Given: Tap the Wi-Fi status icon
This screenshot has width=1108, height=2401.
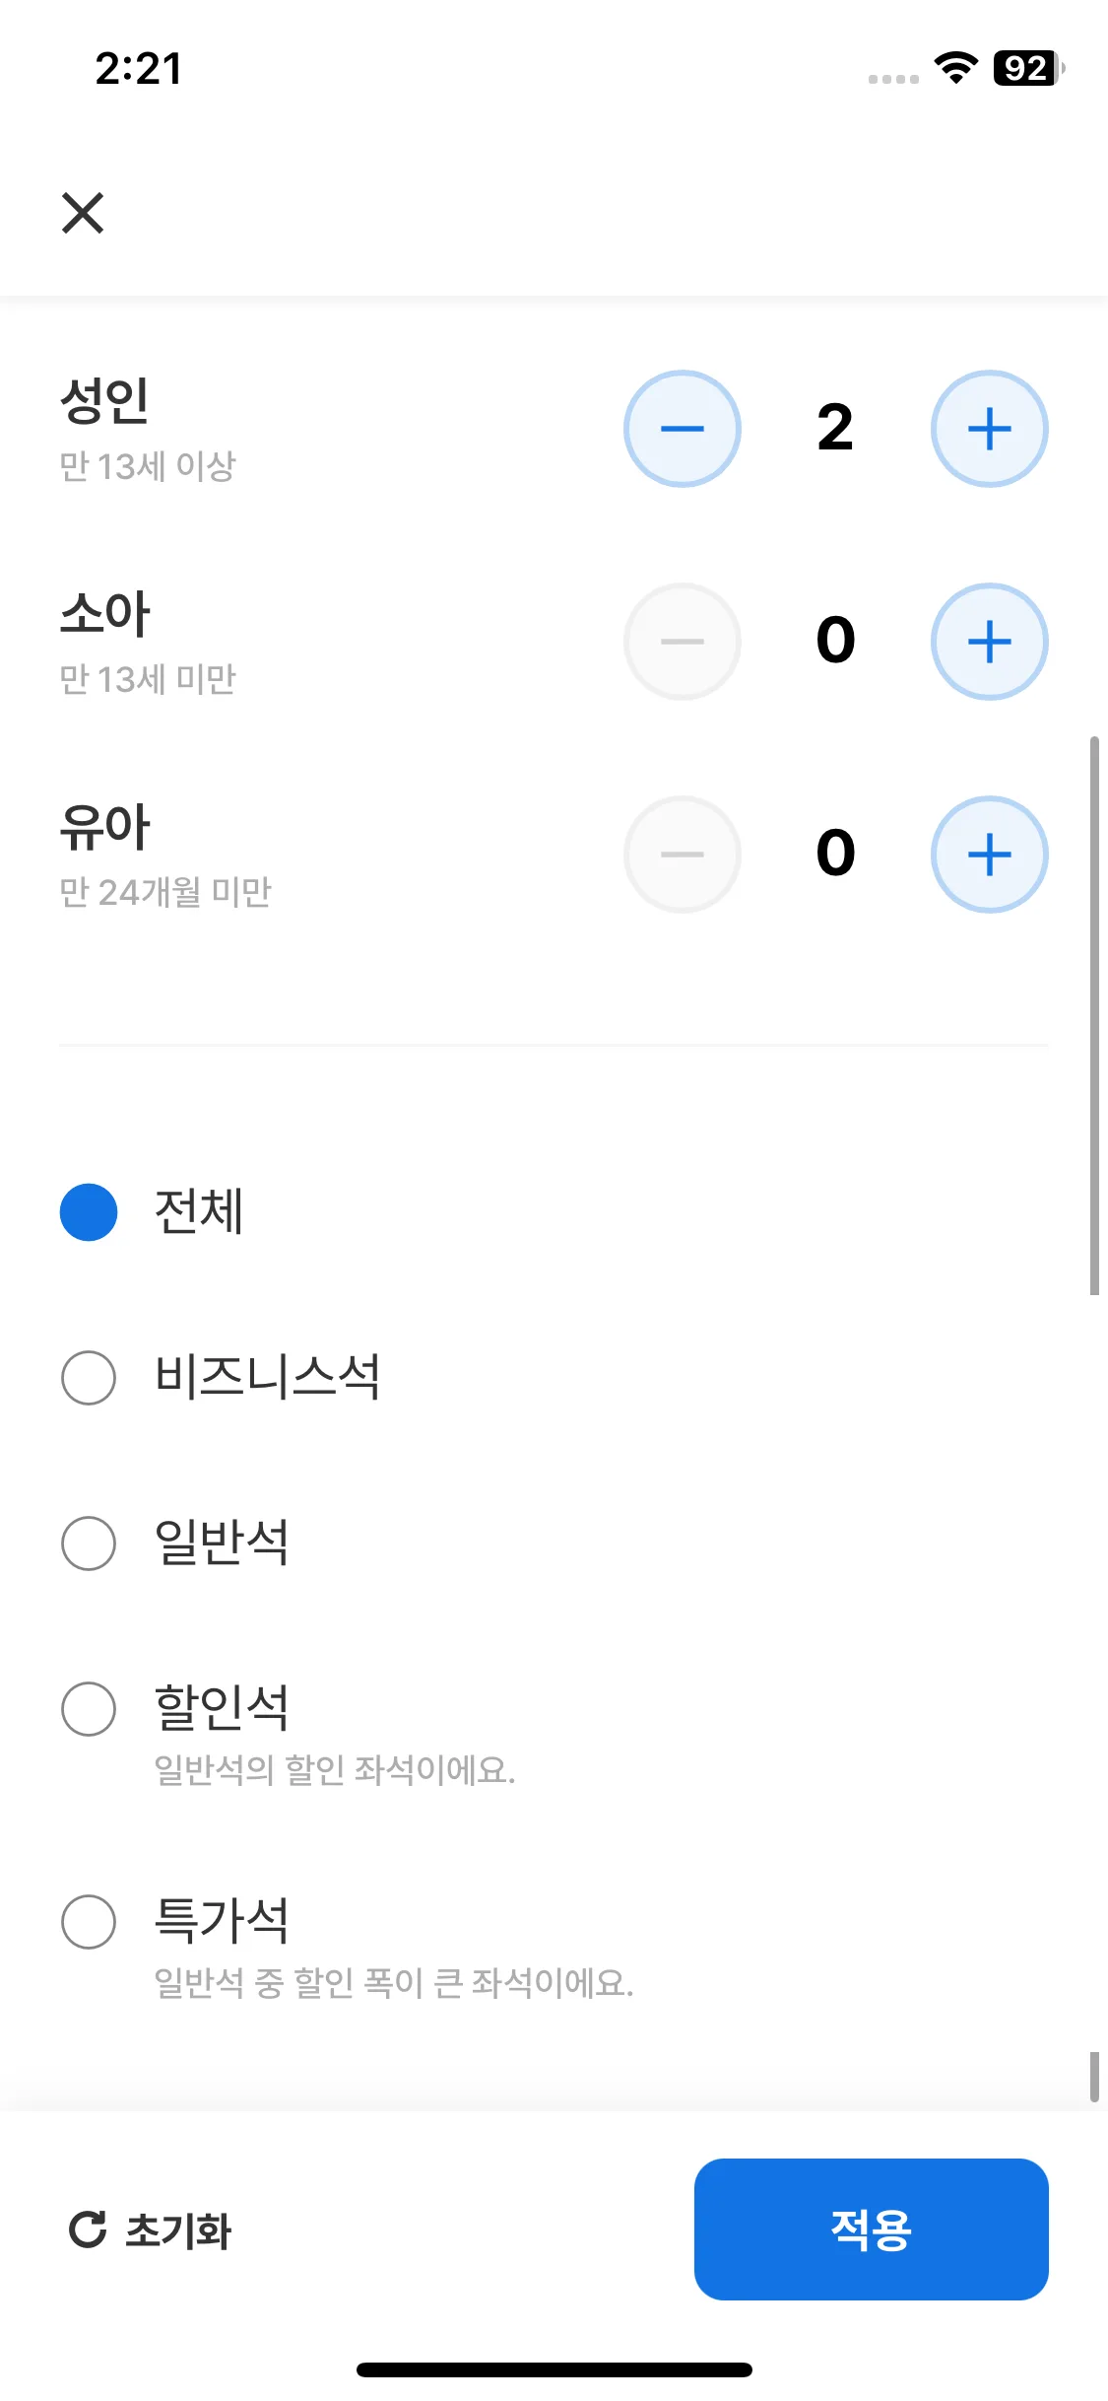Looking at the screenshot, I should (x=955, y=68).
